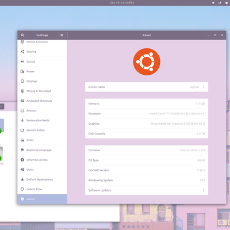Click the Date & Time clock icon
Viewport: 230px width, 230px height.
22,189
